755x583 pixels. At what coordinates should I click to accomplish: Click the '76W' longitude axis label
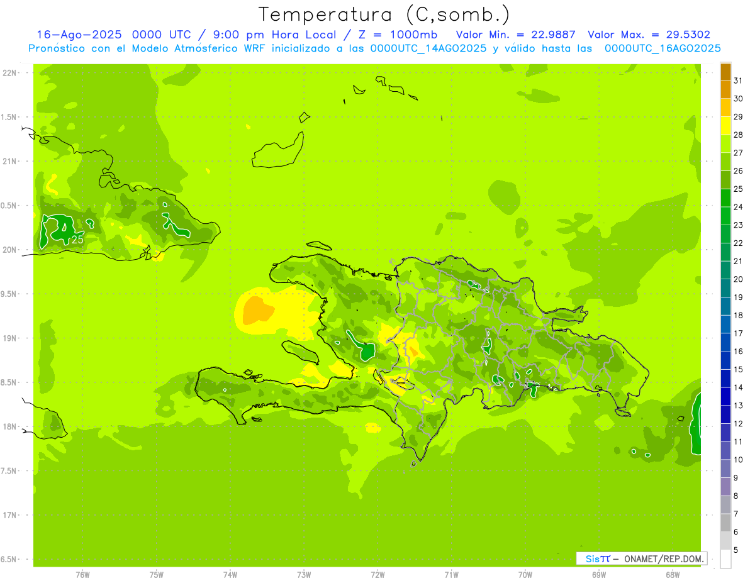[x=82, y=575]
